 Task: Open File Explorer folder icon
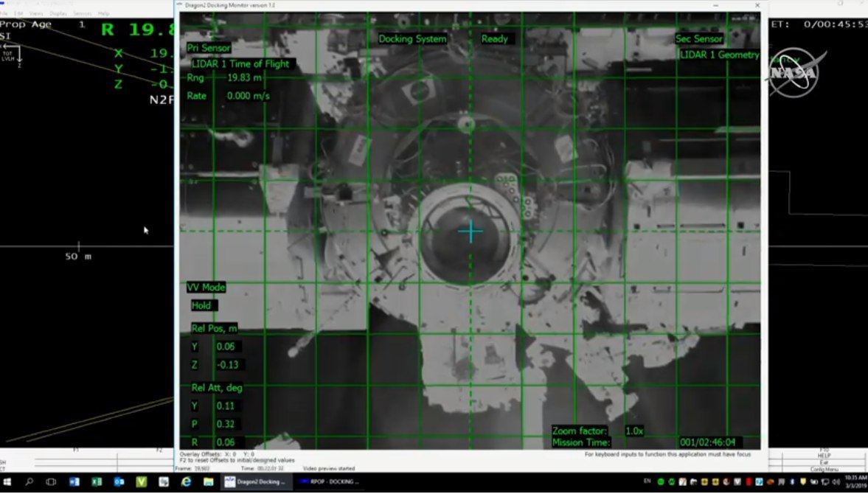point(209,481)
